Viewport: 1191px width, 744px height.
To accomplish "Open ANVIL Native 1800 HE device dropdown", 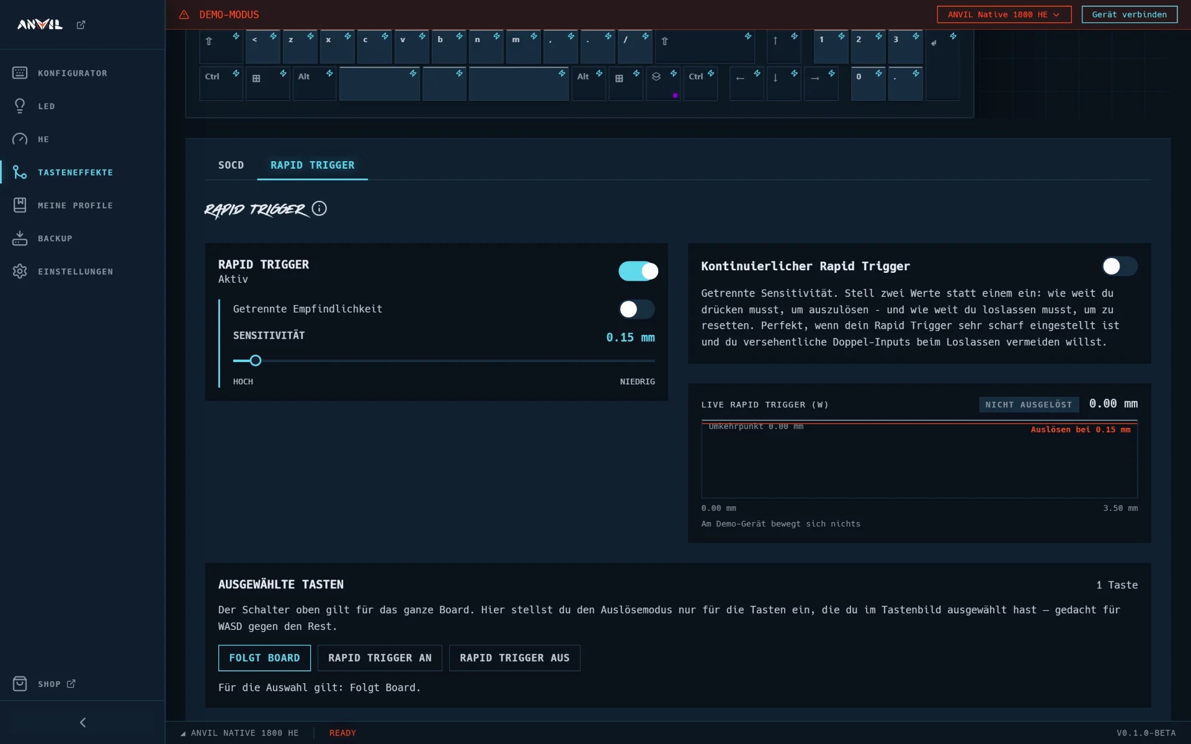I will (x=1004, y=14).
